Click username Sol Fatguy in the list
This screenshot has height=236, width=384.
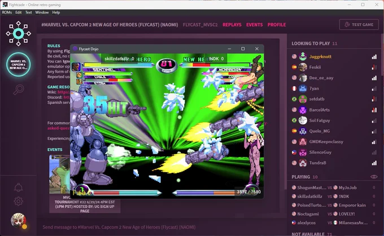tap(320, 120)
